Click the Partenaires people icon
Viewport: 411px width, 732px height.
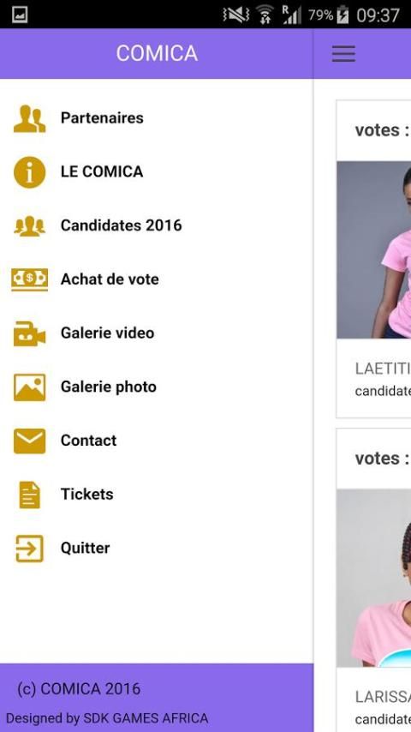[29, 118]
